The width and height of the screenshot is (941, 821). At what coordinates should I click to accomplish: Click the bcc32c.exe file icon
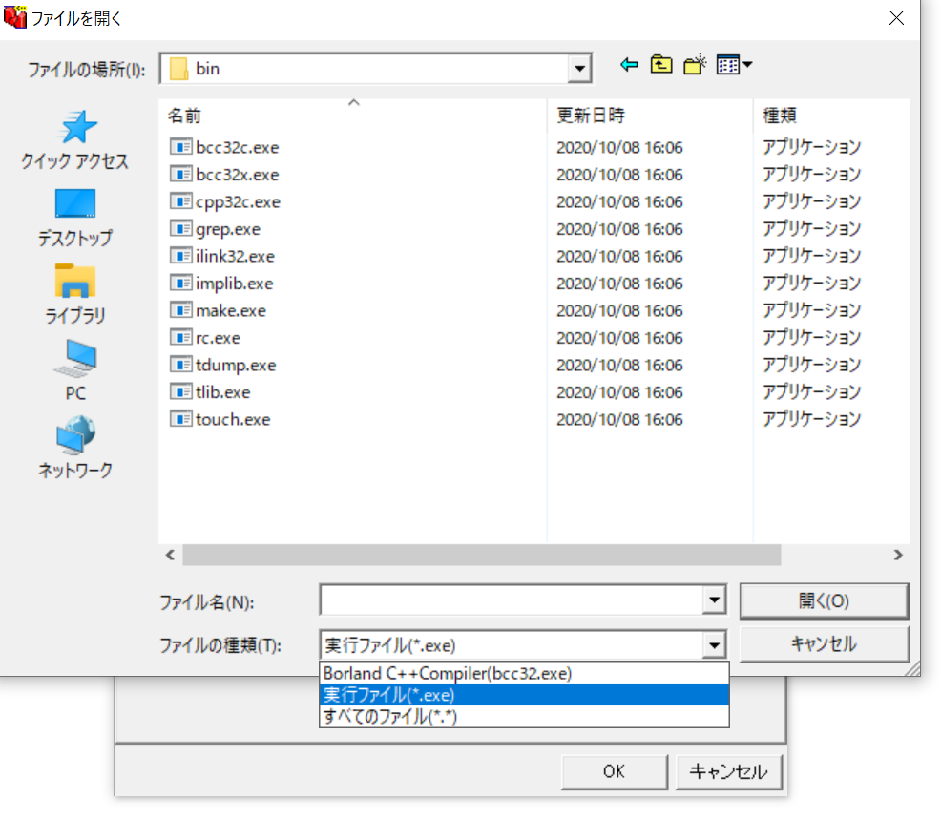click(x=180, y=147)
